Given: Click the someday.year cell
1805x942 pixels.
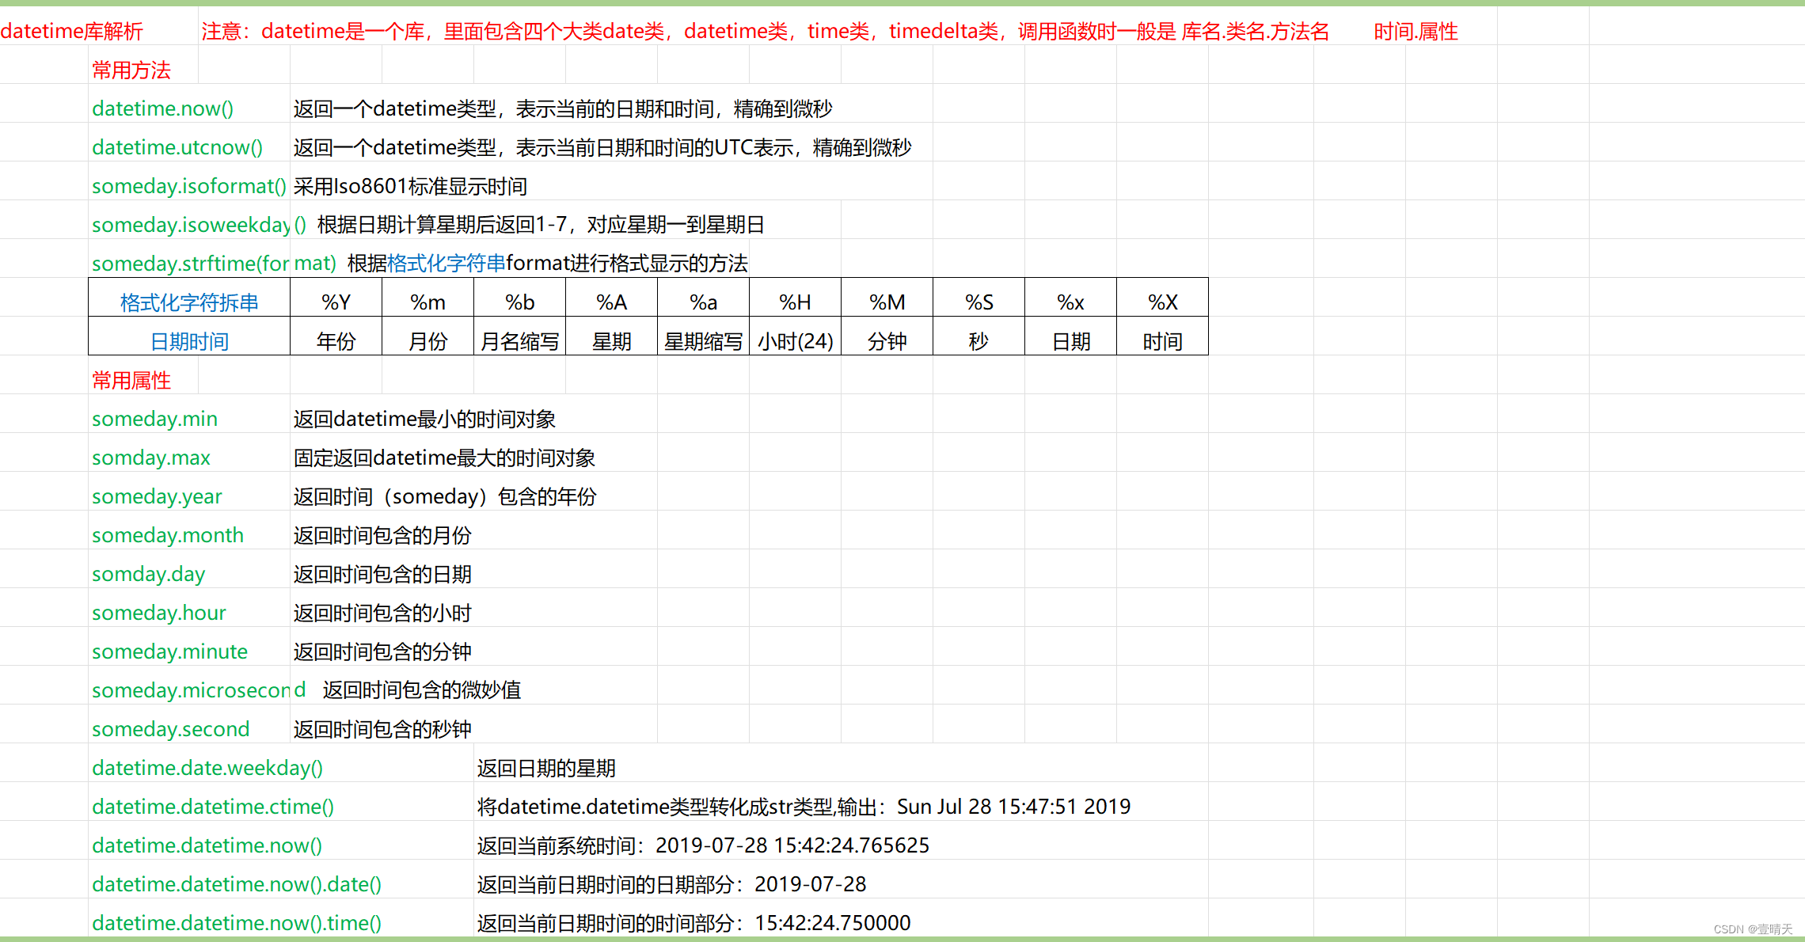Looking at the screenshot, I should click(x=157, y=496).
